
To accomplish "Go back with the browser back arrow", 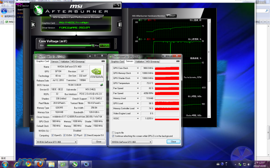I will coord(4,11).
